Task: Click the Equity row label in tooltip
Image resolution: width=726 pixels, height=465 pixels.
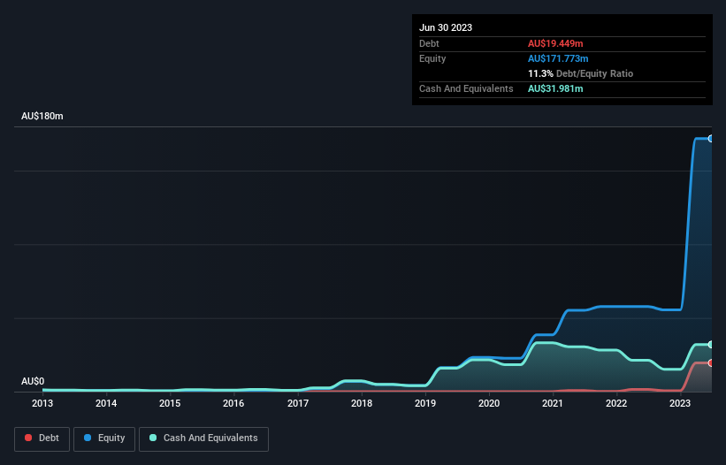Action: click(x=432, y=58)
